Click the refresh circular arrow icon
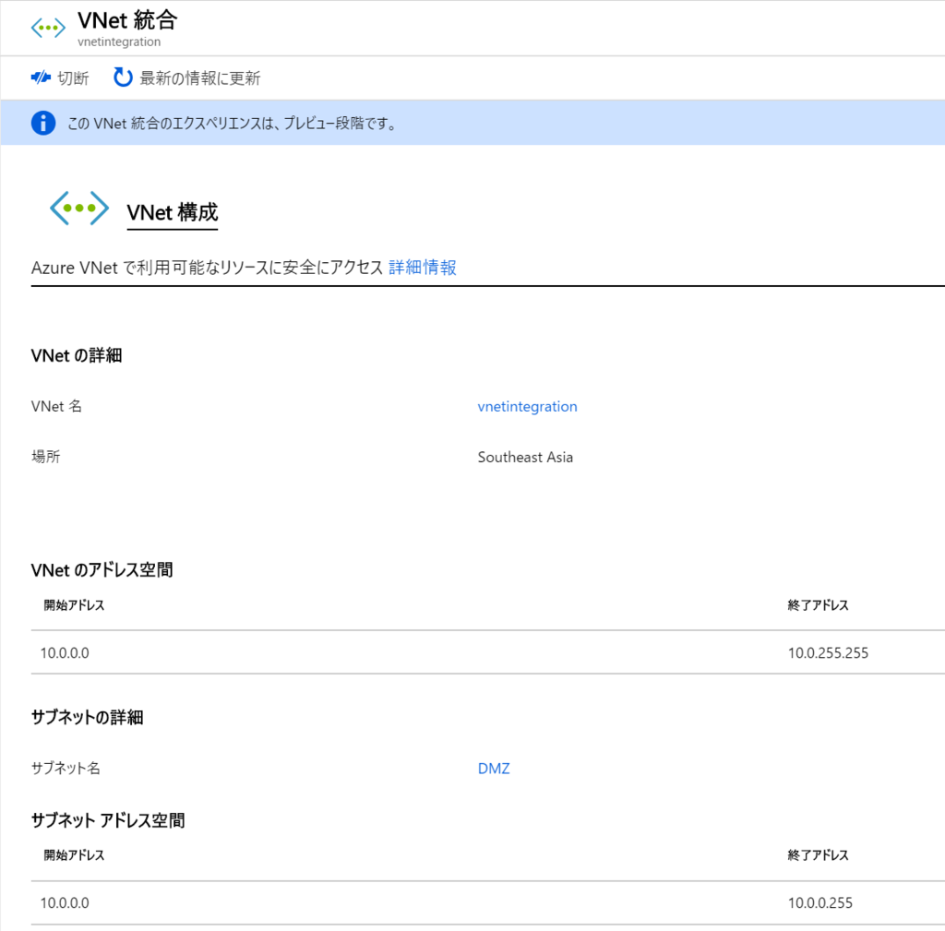945x931 pixels. (123, 78)
